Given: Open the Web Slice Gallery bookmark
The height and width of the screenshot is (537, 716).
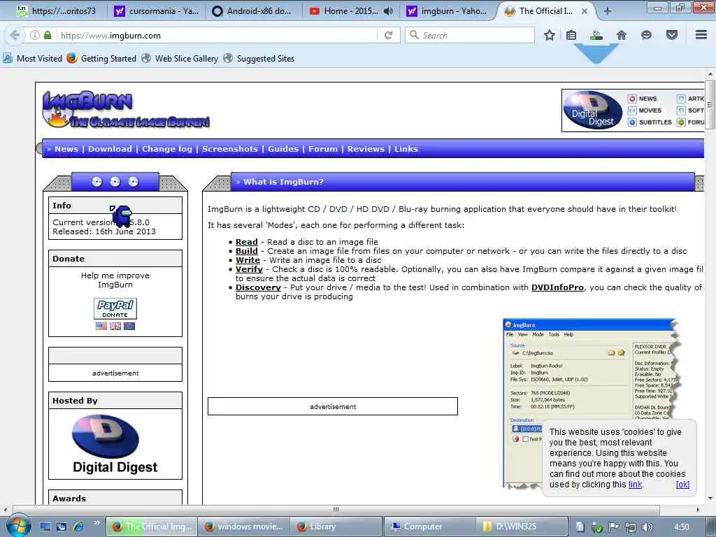Looking at the screenshot, I should (x=180, y=59).
